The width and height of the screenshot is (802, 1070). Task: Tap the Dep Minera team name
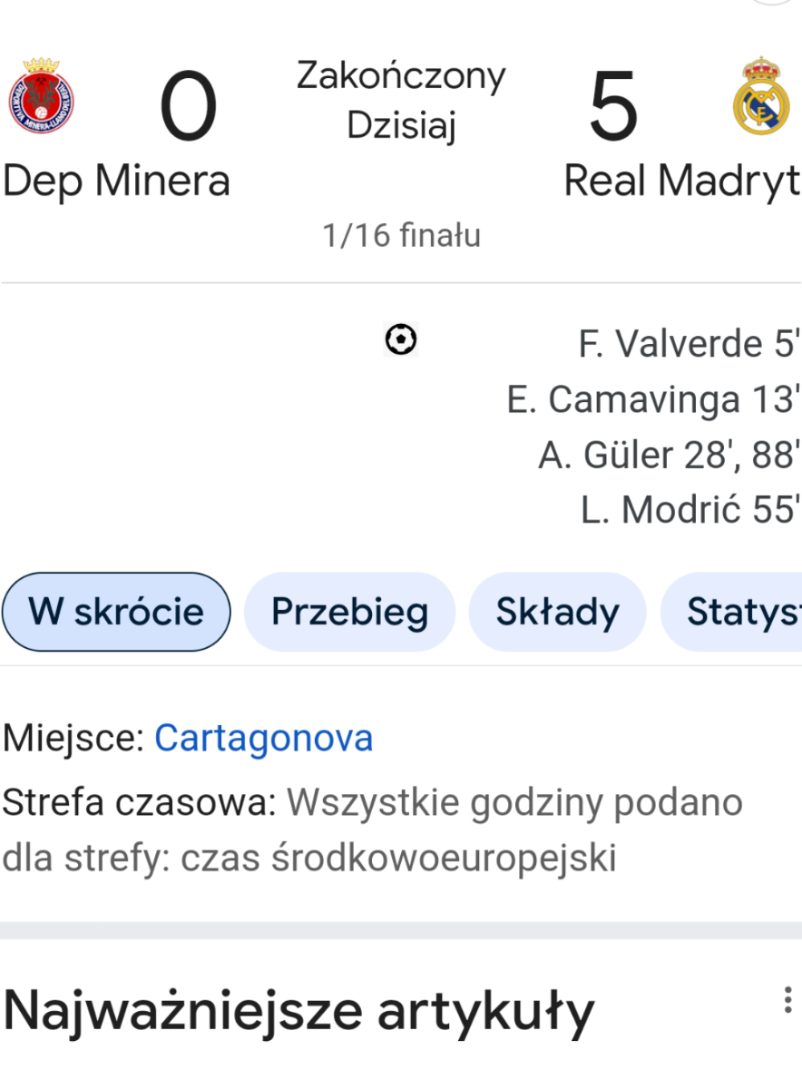[x=117, y=182]
